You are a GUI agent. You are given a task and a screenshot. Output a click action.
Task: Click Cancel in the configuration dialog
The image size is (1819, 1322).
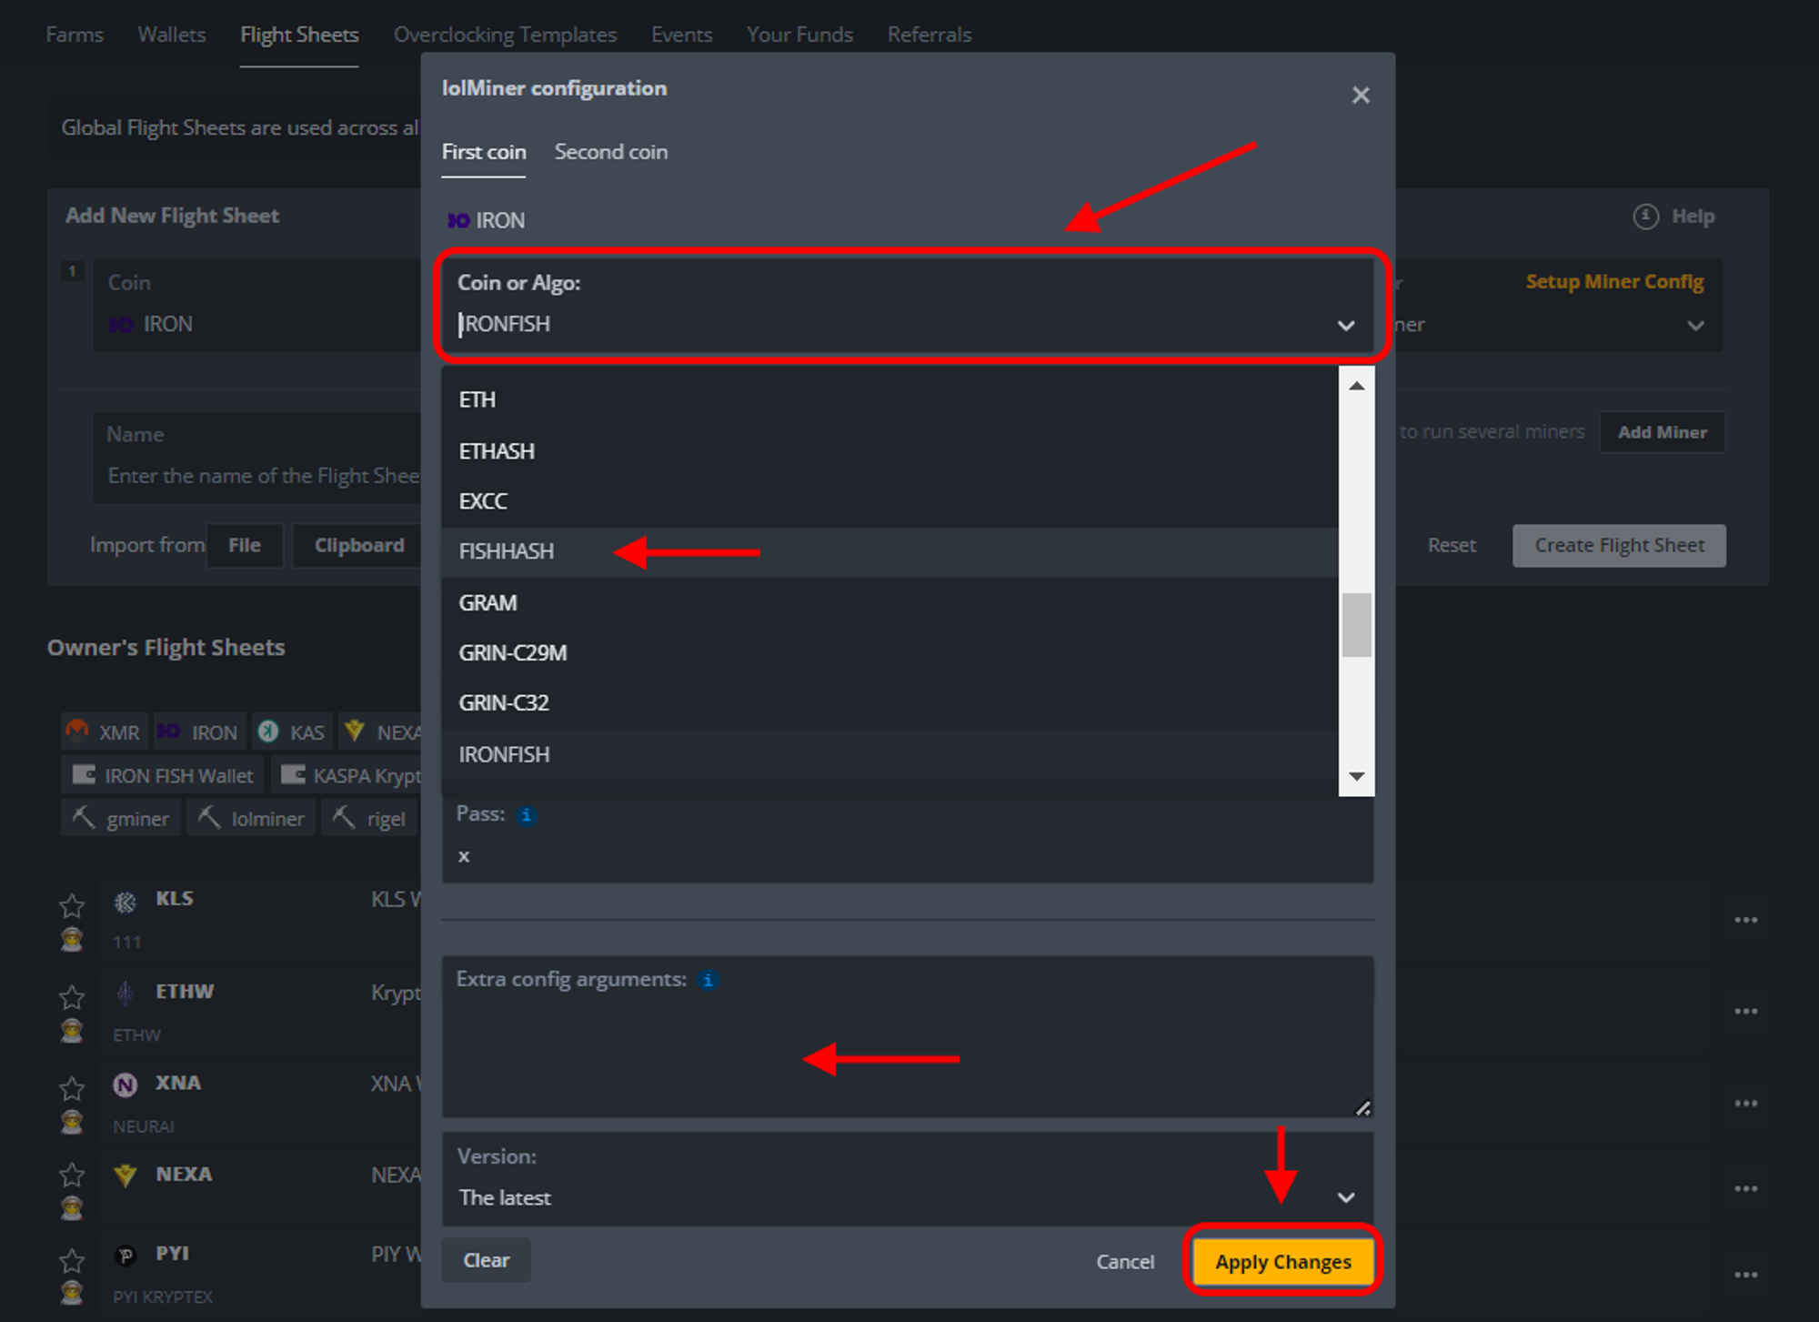tap(1125, 1262)
